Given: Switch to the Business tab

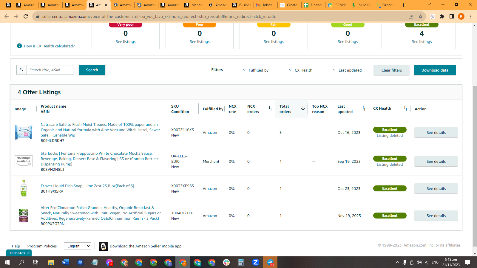Looking at the screenshot, I should coord(242,5).
